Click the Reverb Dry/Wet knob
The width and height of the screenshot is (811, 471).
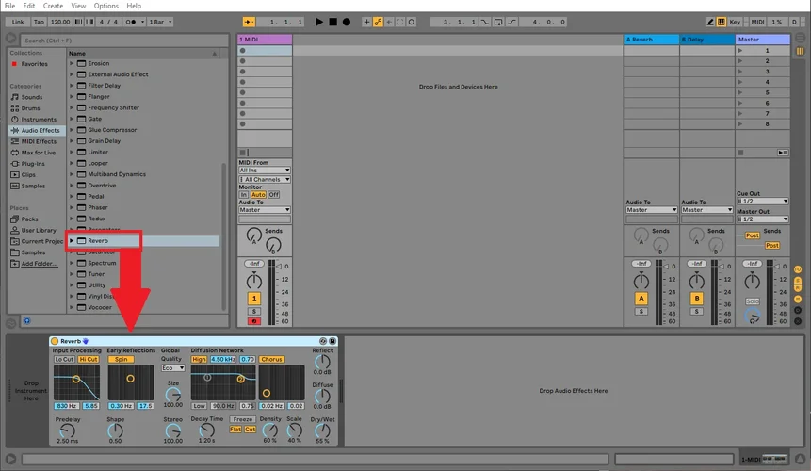click(x=323, y=430)
